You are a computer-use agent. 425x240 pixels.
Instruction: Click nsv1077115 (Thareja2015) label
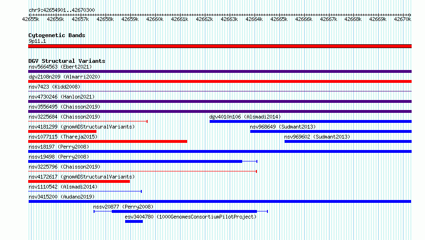pos(63,137)
